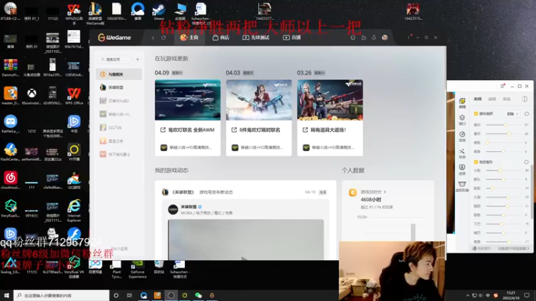Image resolution: width=536 pixels, height=301 pixels.
Task: Expand 游戏总时长 details chevron
Action: tap(385, 192)
